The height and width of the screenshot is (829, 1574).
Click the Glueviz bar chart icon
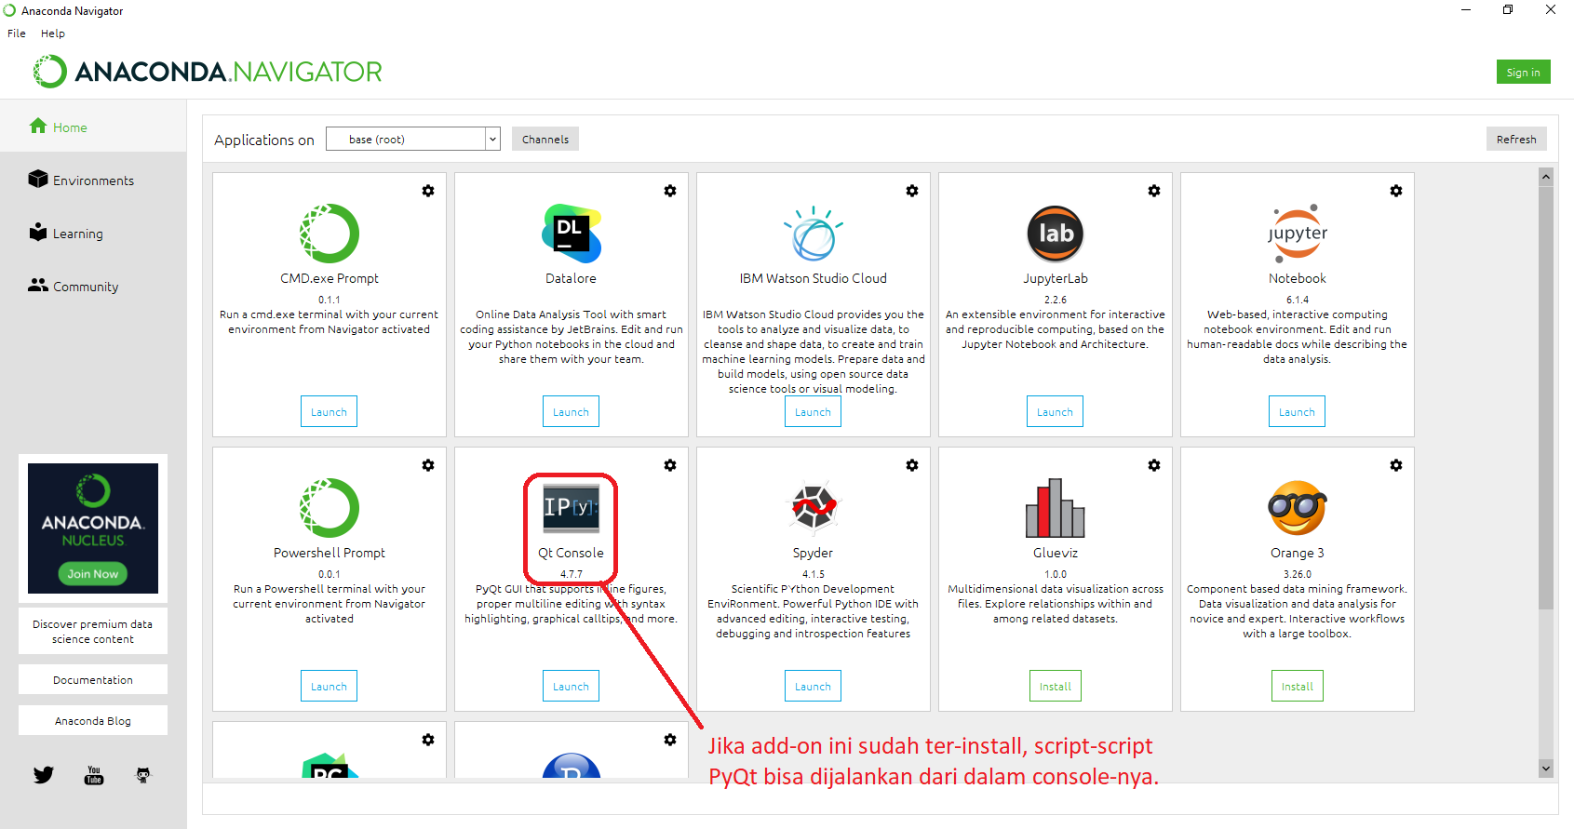1056,508
